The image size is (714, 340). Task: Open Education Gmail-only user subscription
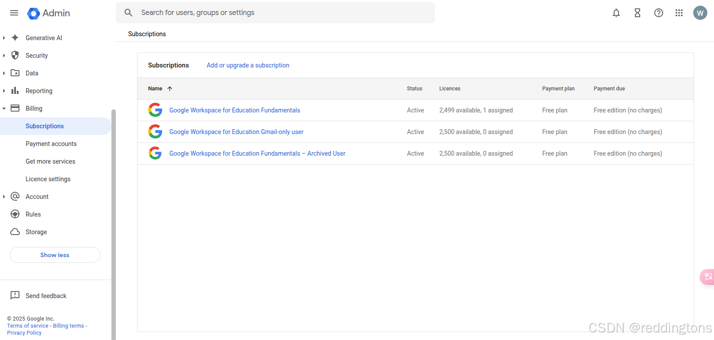click(237, 132)
